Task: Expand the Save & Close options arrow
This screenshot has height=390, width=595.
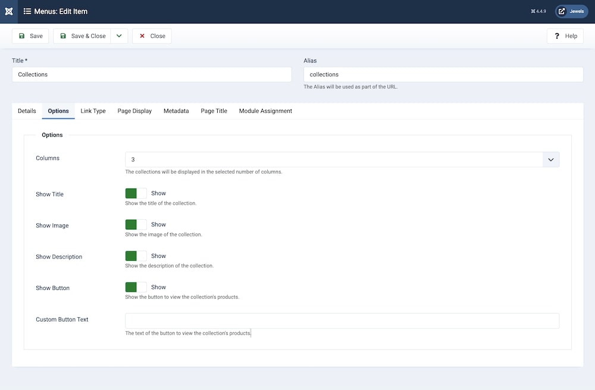Action: [x=119, y=36]
